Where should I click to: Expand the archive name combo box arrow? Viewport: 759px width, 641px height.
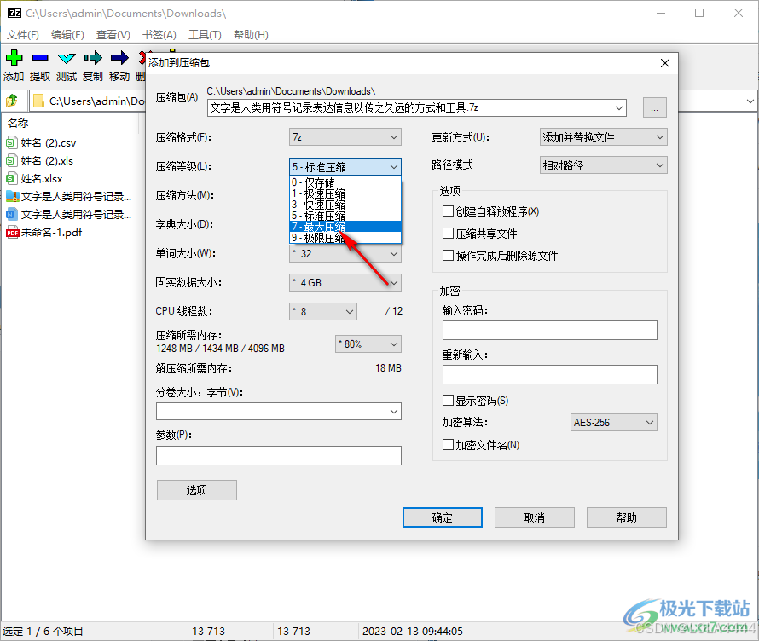point(619,108)
